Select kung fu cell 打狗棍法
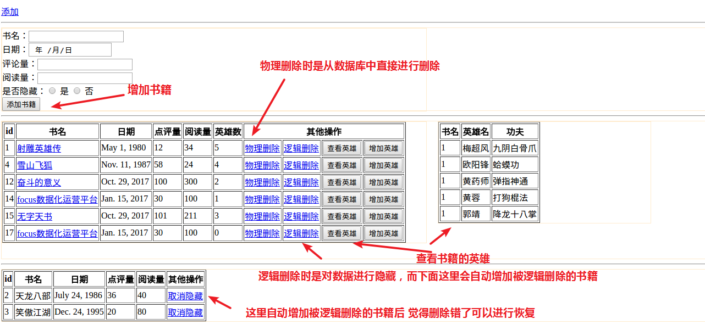 [x=515, y=198]
